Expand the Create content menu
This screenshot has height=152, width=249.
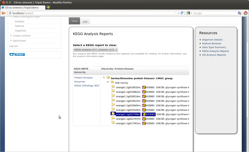click(x=21, y=36)
